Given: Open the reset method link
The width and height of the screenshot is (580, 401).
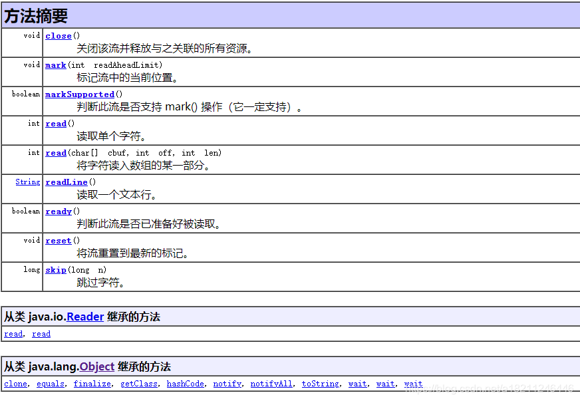Looking at the screenshot, I should coord(59,241).
